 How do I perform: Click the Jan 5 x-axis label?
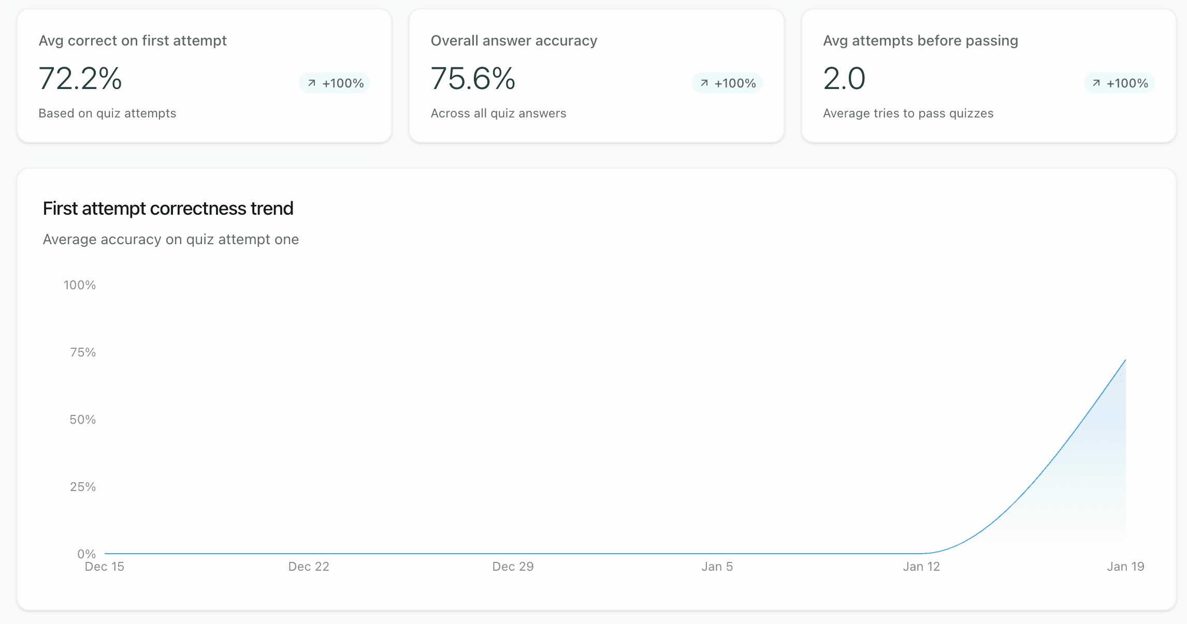tap(717, 567)
